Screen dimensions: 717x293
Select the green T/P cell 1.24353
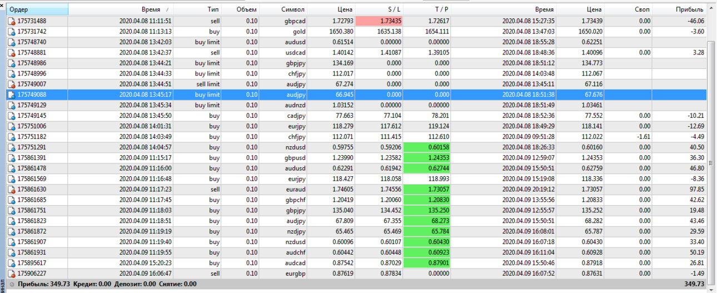(x=427, y=158)
